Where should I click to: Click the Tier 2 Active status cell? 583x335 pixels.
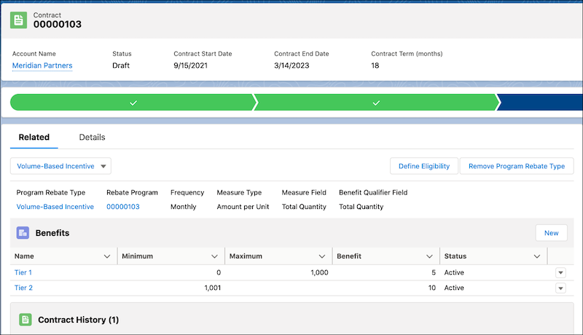454,288
